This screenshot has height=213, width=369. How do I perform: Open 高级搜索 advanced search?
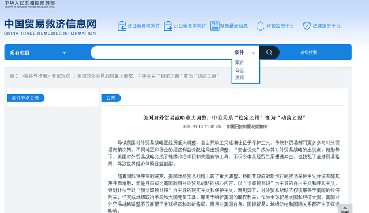click(308, 52)
